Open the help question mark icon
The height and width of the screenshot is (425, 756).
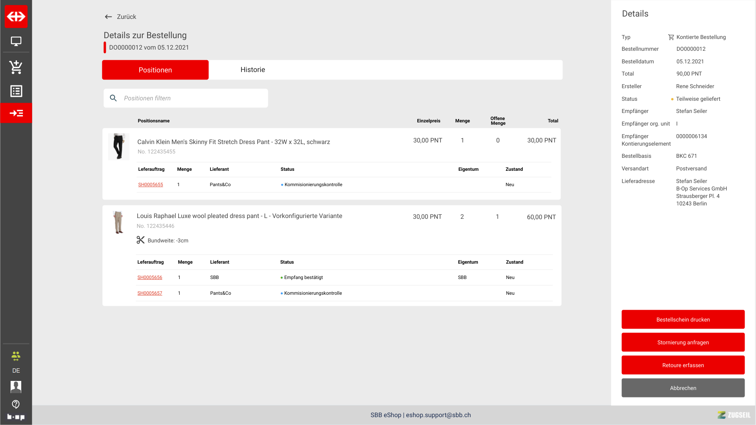(x=16, y=404)
